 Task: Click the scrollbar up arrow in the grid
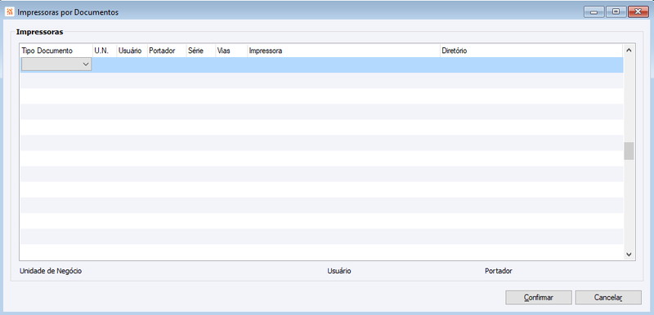click(629, 51)
